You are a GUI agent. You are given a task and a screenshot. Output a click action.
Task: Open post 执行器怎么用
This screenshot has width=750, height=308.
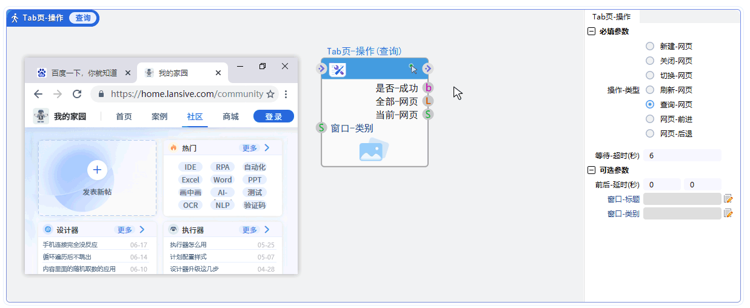188,245
